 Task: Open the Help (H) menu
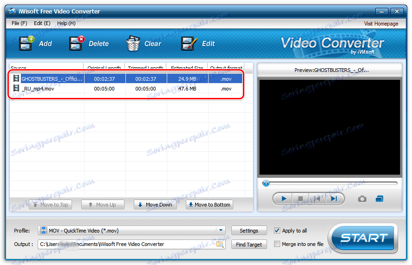tap(66, 23)
